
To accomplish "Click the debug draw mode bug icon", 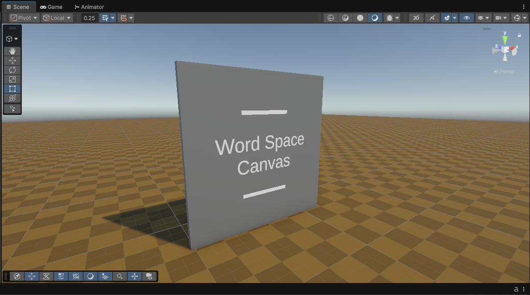I will pyautogui.click(x=390, y=18).
